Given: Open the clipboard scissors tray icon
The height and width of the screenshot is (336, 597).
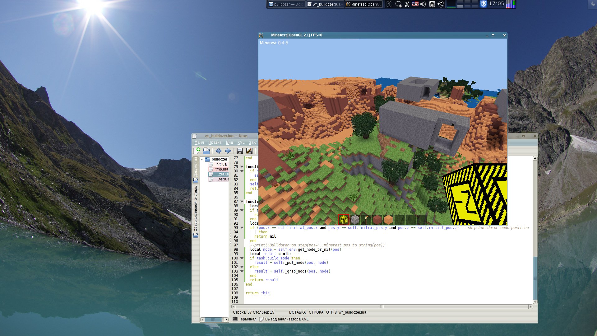Looking at the screenshot, I should 407,4.
